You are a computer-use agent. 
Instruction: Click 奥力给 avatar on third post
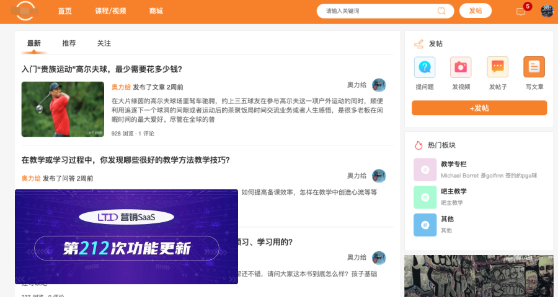(379, 258)
